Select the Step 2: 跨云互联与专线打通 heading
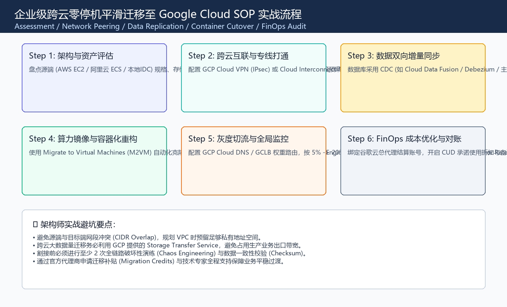Image resolution: width=507 pixels, height=307 pixels. point(238,56)
